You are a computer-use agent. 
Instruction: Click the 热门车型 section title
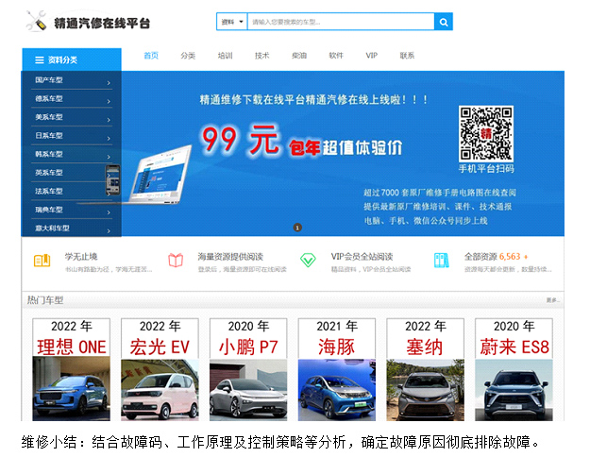click(45, 300)
